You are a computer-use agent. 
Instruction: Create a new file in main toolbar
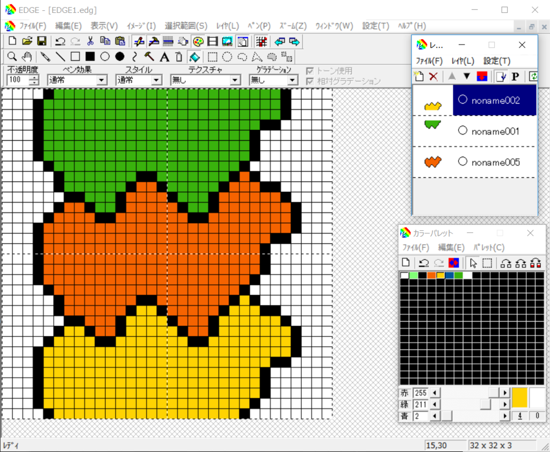click(x=12, y=41)
